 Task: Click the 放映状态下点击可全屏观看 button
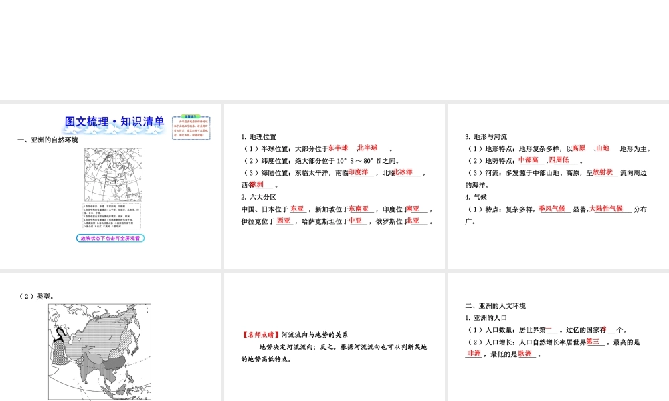pos(110,238)
